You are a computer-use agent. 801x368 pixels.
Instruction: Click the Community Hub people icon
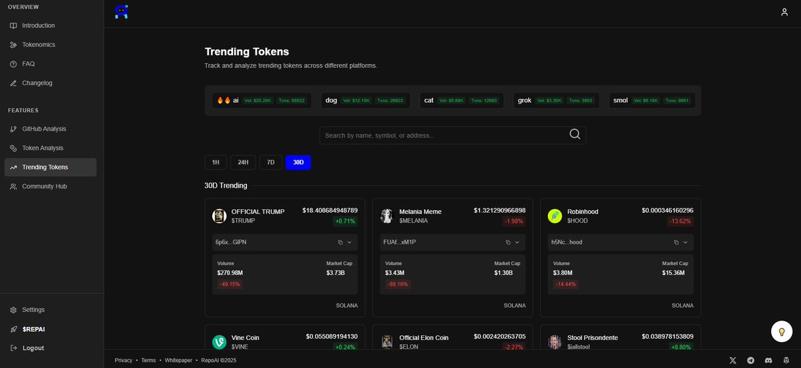(14, 186)
